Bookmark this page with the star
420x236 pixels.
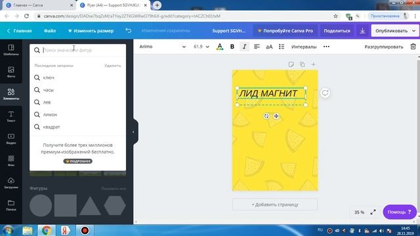(x=335, y=16)
